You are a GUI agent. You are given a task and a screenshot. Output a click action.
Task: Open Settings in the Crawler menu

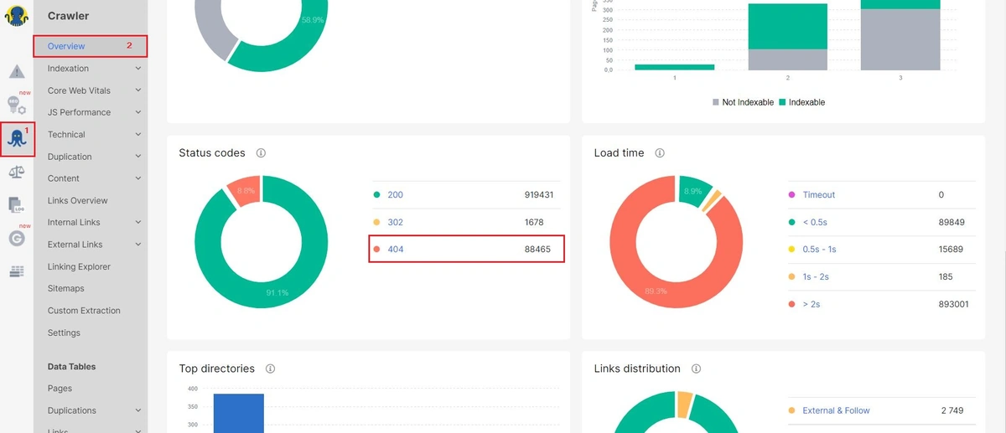(x=64, y=332)
